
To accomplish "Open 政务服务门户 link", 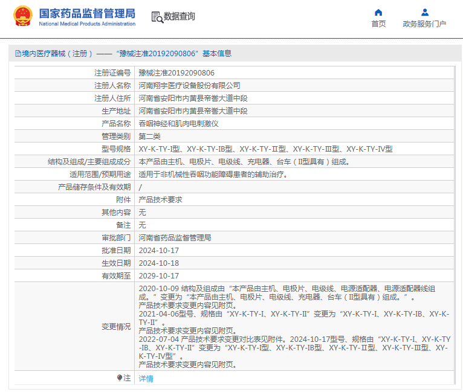I will click(424, 24).
